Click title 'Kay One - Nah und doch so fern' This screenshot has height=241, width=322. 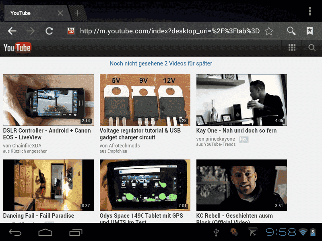(x=236, y=131)
